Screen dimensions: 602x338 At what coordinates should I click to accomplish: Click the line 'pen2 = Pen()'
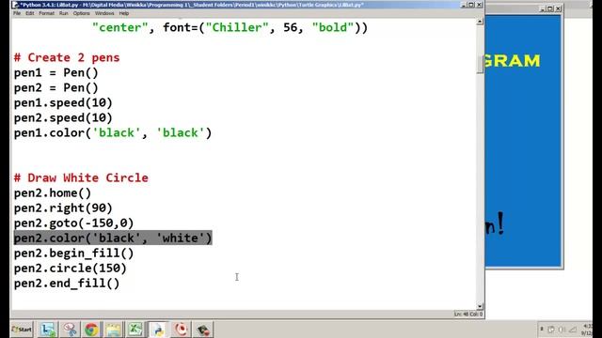coord(56,87)
